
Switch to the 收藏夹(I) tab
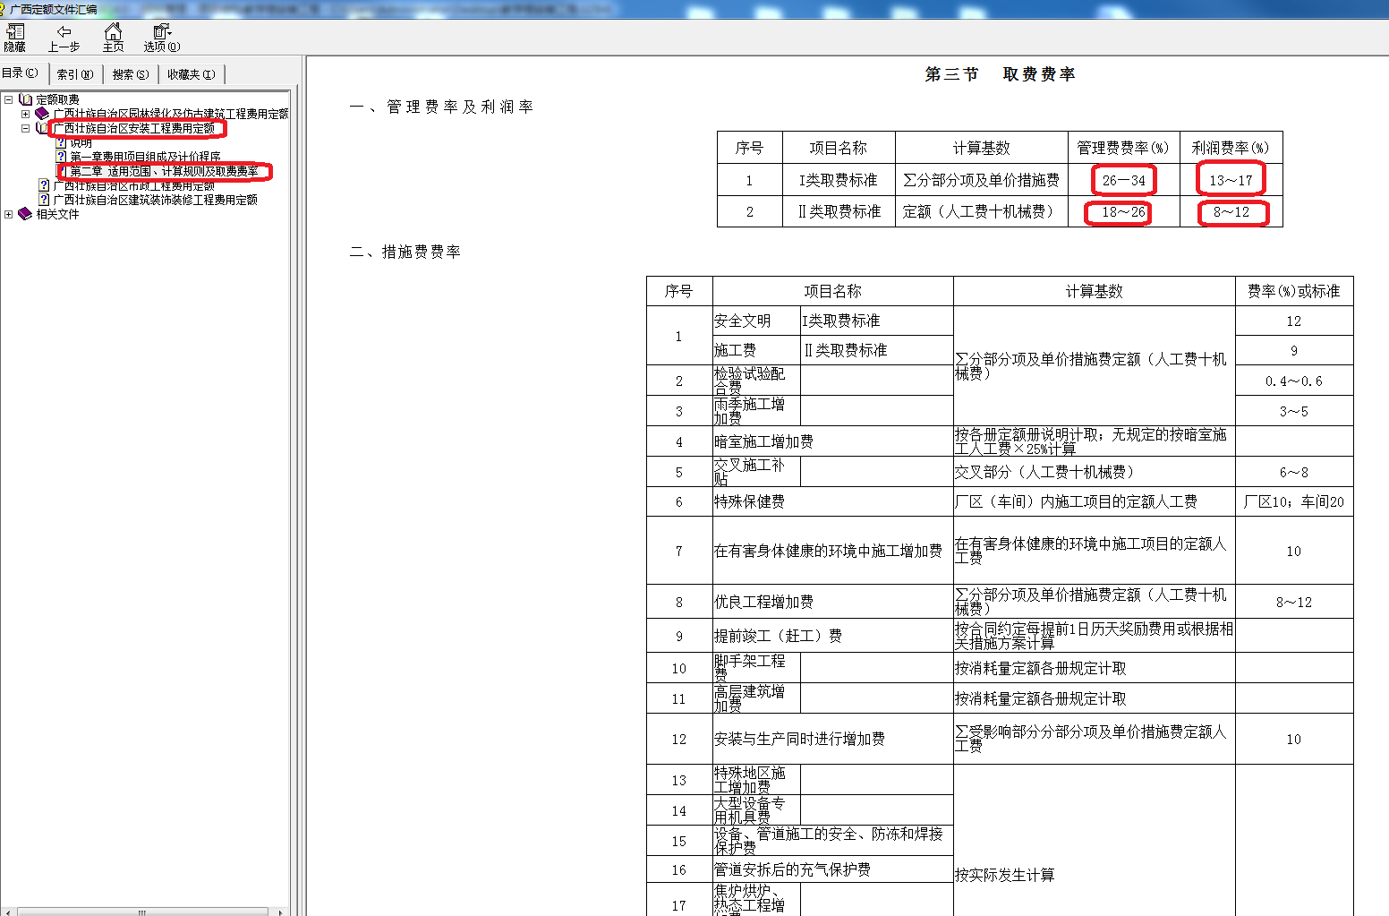pyautogui.click(x=191, y=74)
